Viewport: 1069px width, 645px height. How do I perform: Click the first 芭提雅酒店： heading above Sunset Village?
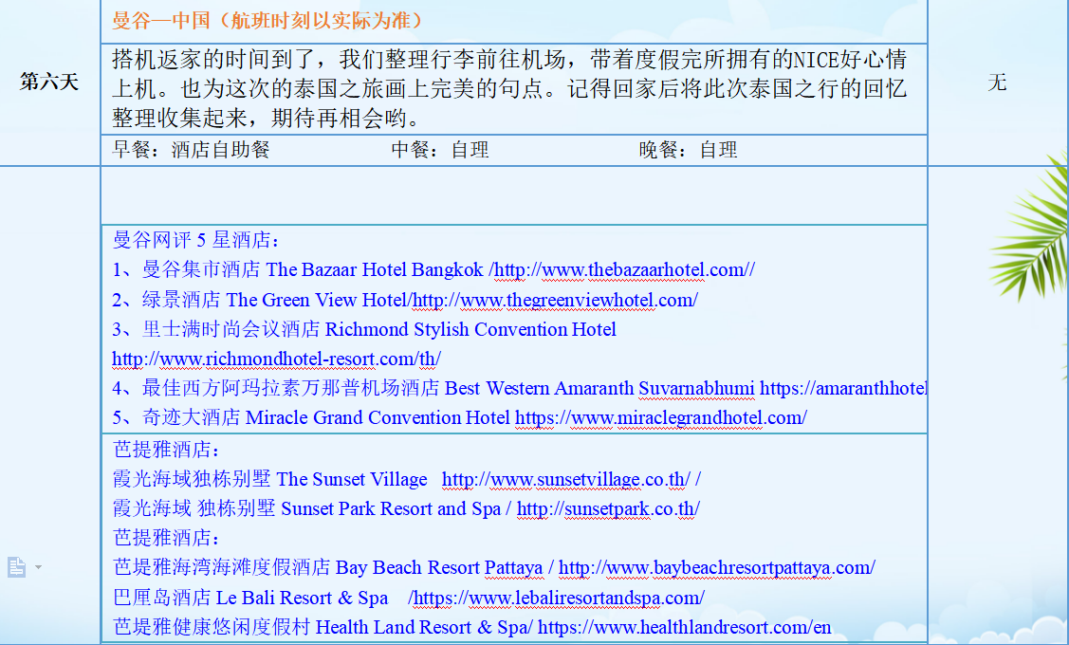pos(167,450)
